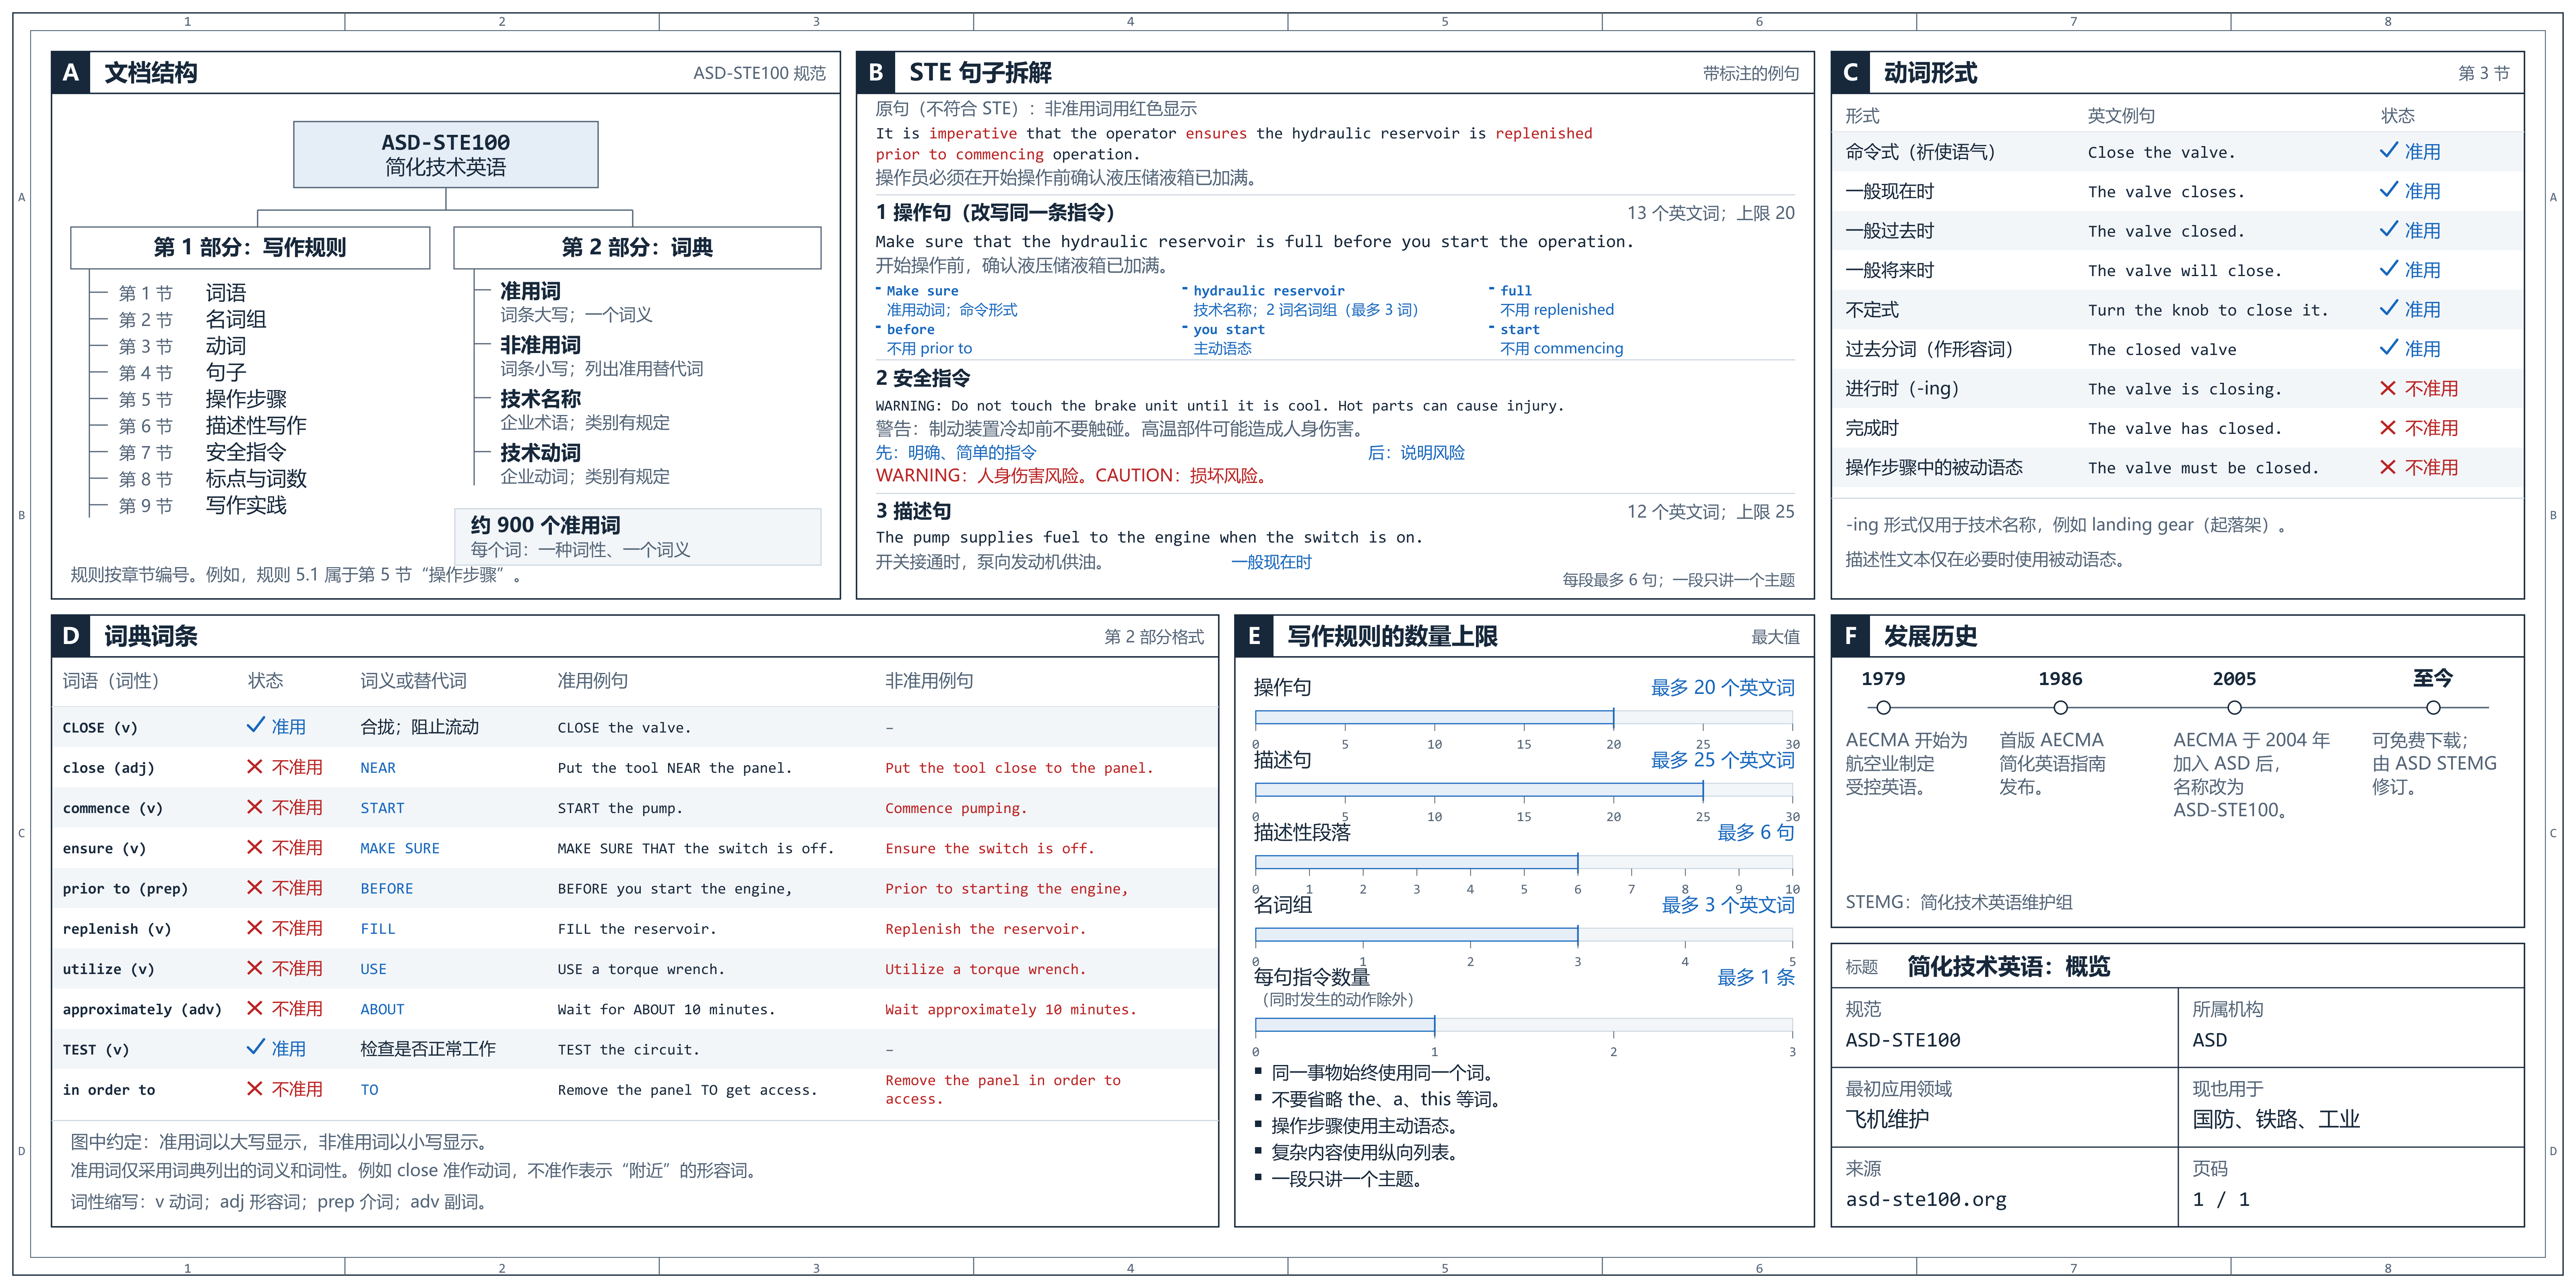Click the check mark in 命令式（祈使语气）row
The width and height of the screenshot is (2576, 1288).
click(x=2388, y=151)
